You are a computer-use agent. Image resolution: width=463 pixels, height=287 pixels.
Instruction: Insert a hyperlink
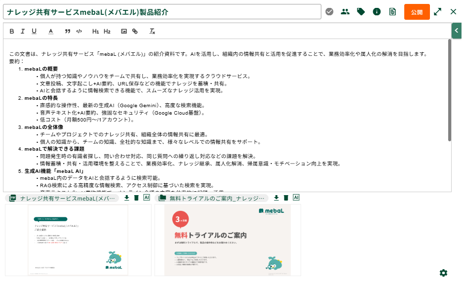(x=135, y=31)
